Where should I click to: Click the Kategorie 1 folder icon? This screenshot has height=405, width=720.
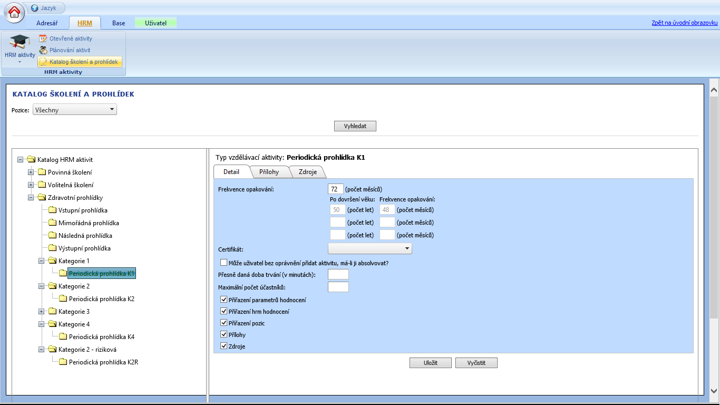point(52,261)
